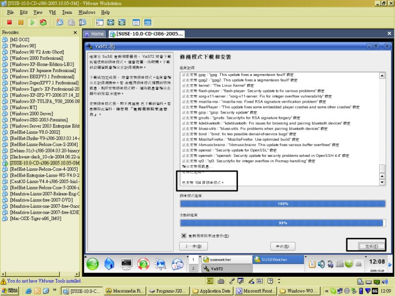This screenshot has height=296, width=395.
Task: Click the Home tab house icon
Action: coord(87,34)
